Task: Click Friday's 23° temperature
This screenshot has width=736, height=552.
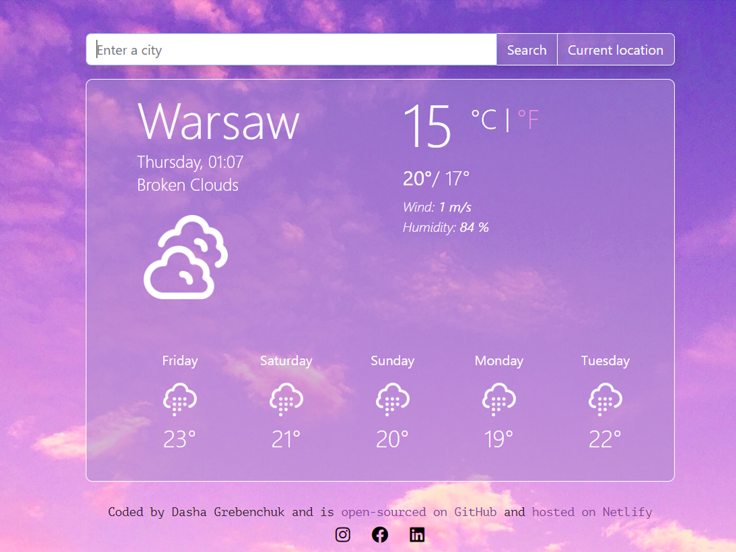Action: [180, 439]
